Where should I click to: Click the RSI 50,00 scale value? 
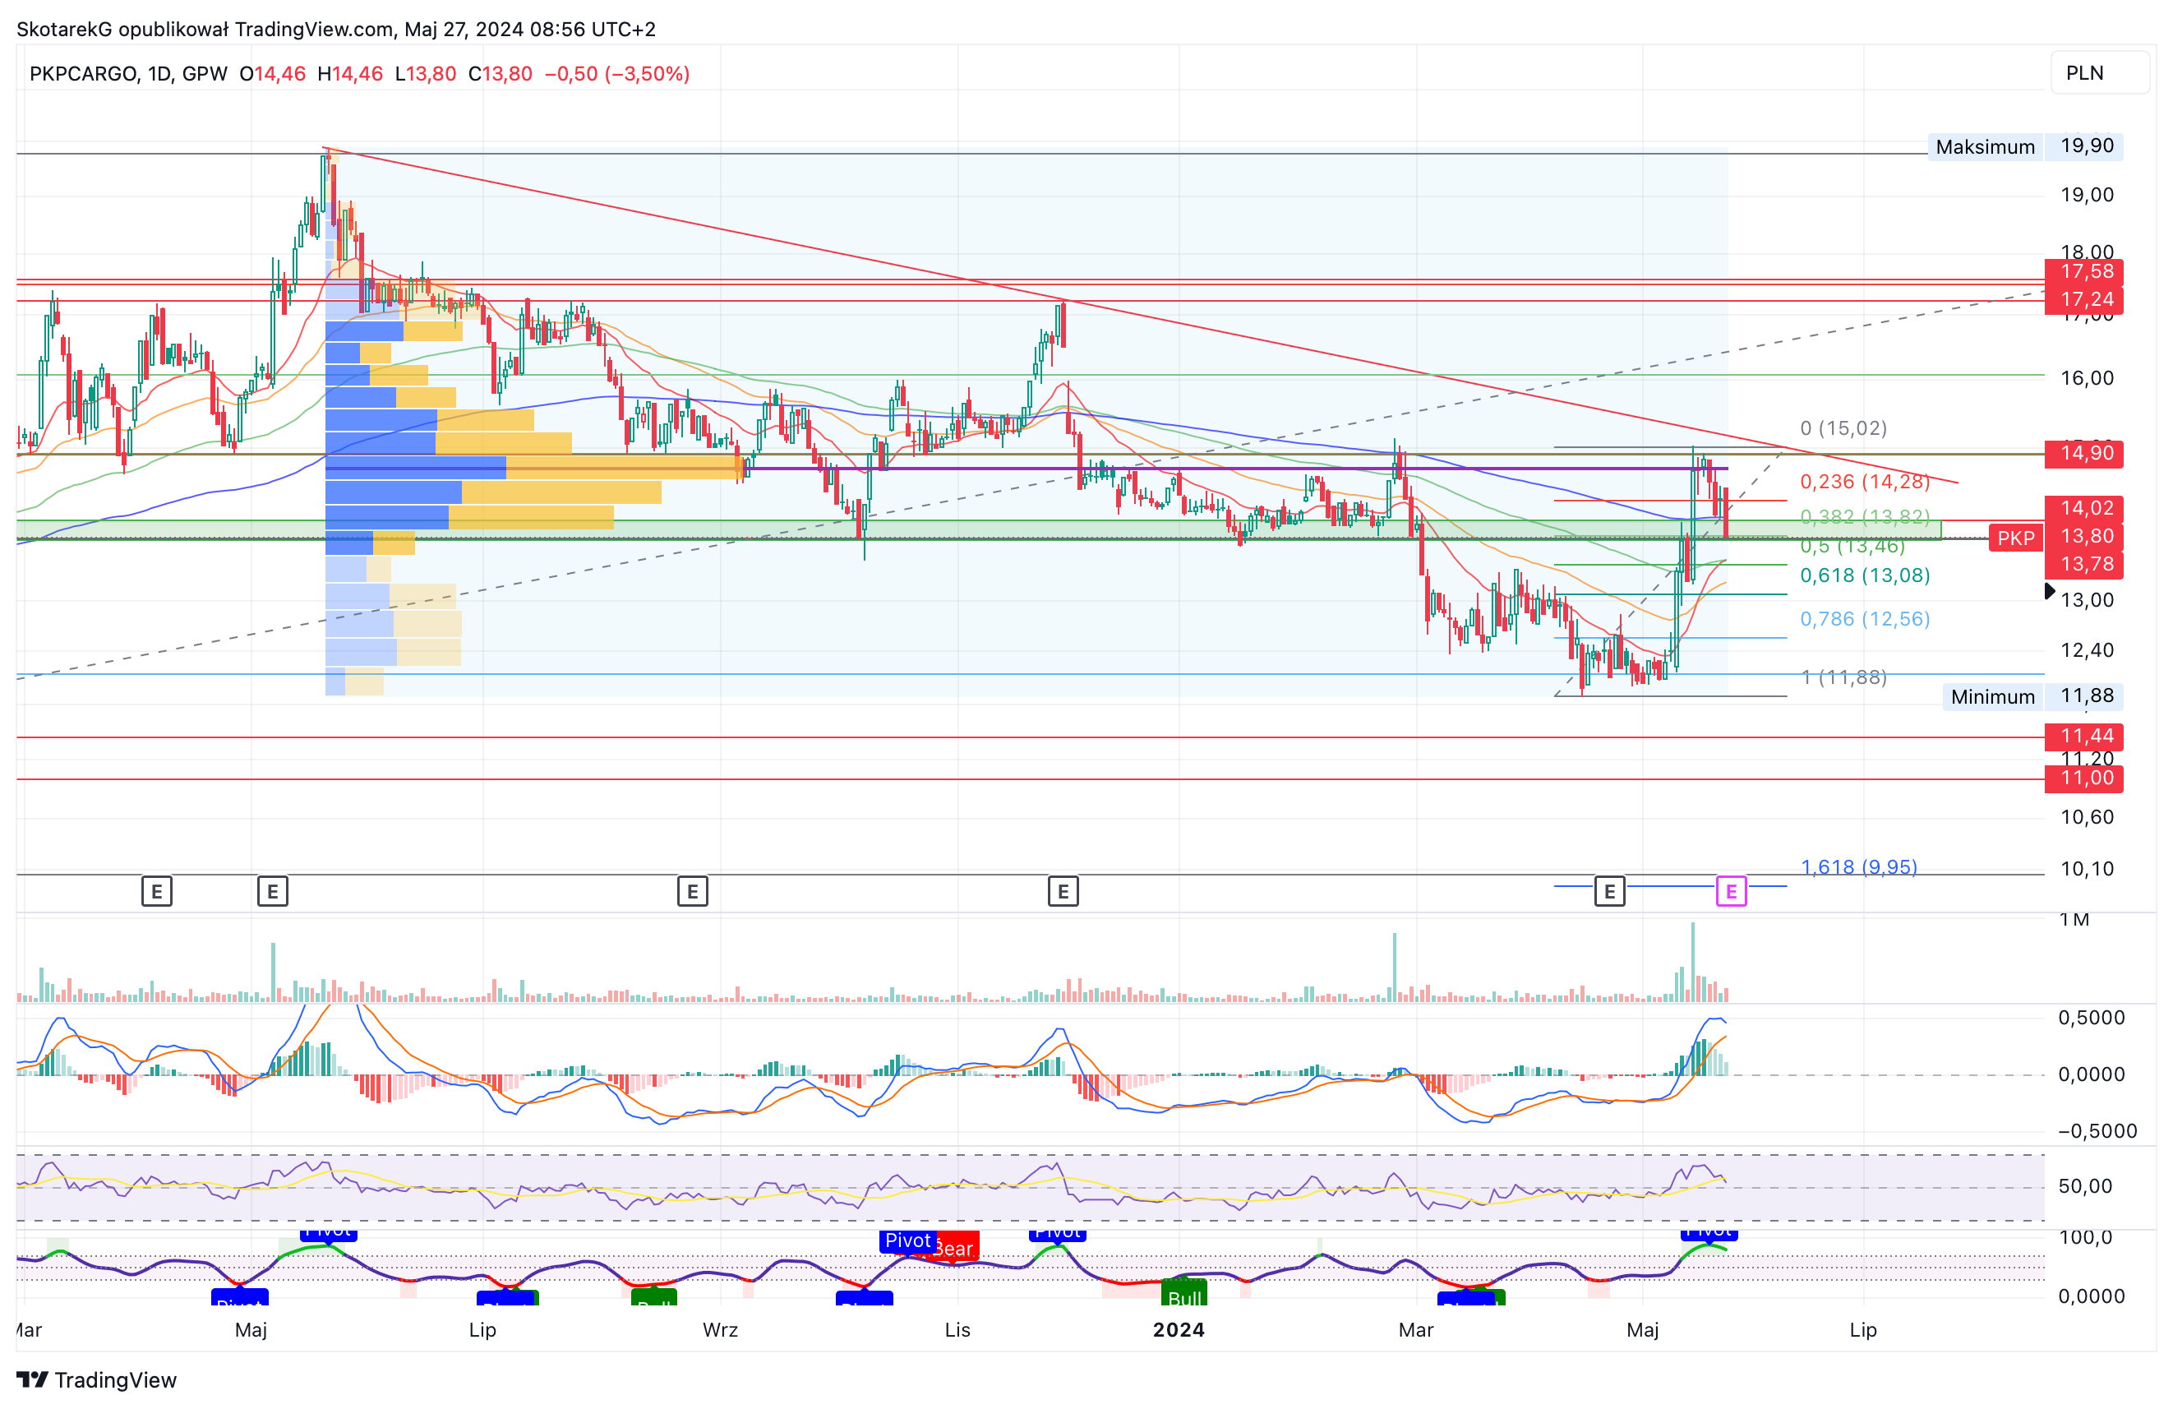pyautogui.click(x=2085, y=1186)
